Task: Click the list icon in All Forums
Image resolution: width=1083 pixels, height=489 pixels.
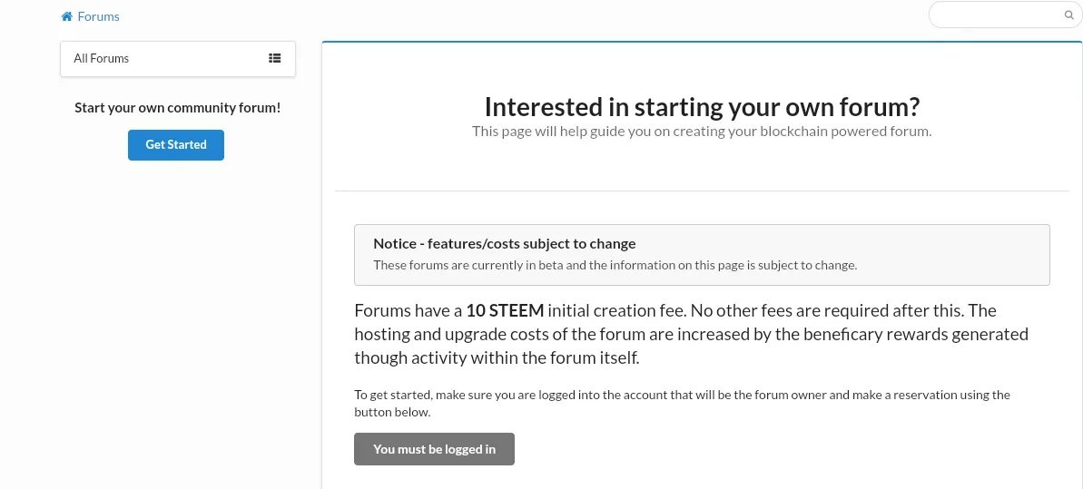Action: [275, 59]
